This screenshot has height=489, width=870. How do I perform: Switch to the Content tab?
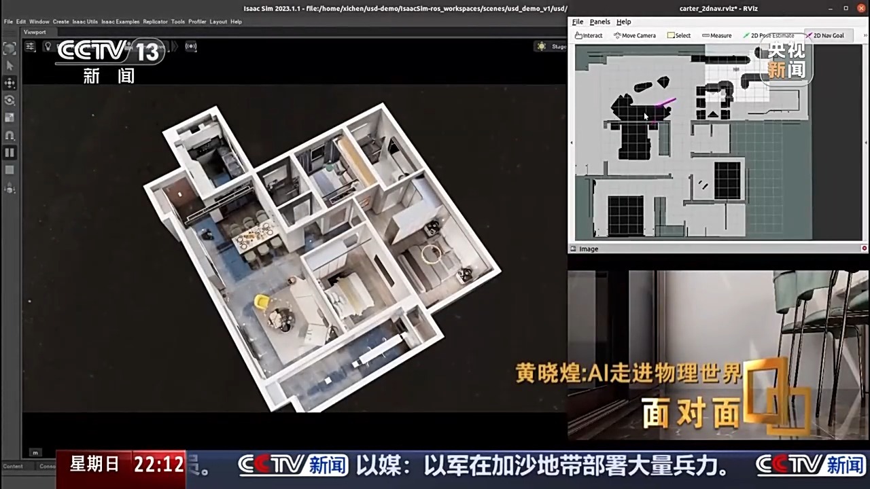(x=13, y=466)
